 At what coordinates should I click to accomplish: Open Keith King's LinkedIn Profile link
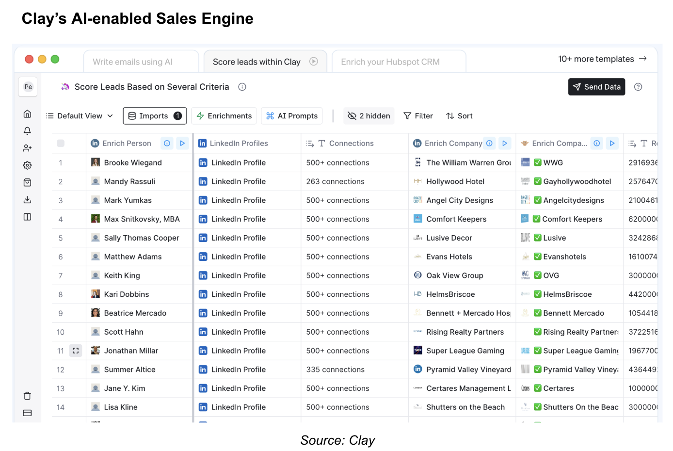[x=239, y=275]
